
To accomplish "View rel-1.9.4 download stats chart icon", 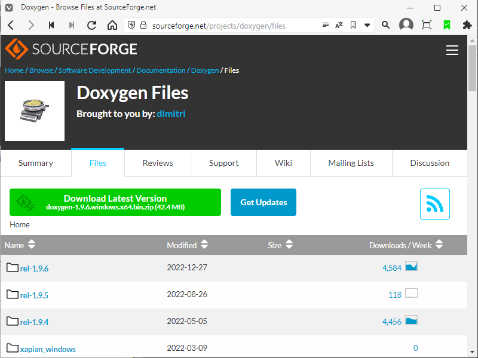I will [x=411, y=320].
